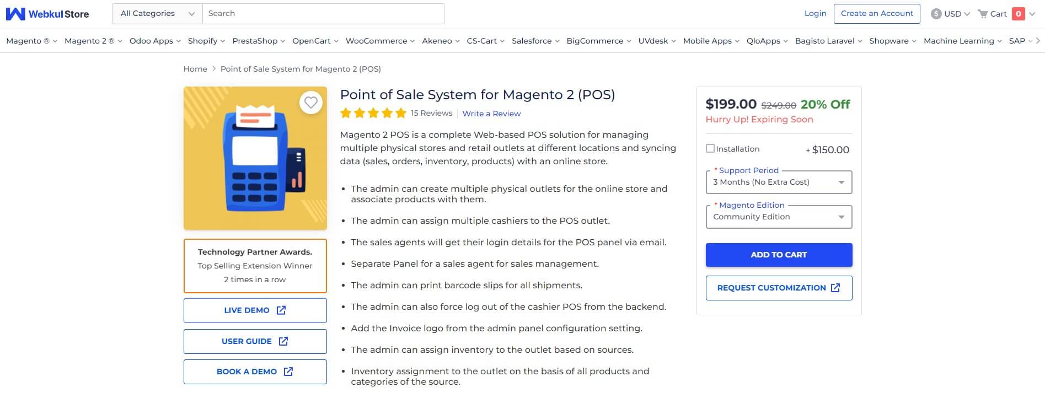Image resolution: width=1045 pixels, height=398 pixels.
Task: Open the All Categories dropdown
Action: (157, 14)
